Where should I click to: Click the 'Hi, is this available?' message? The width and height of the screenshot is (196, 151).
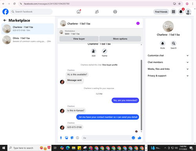[x=77, y=75]
